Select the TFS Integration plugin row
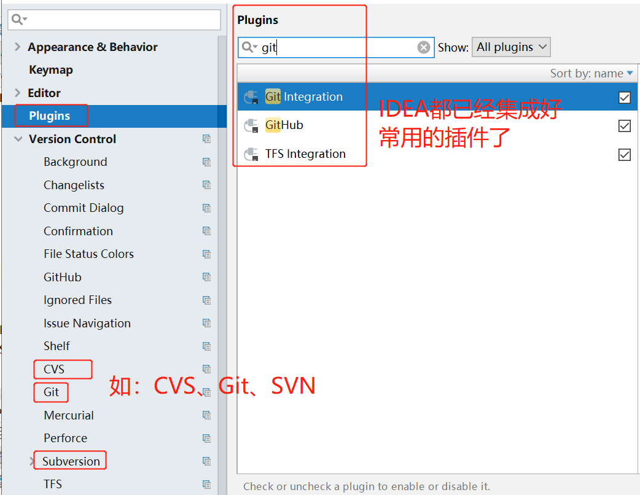Image resolution: width=640 pixels, height=495 pixels. coord(437,154)
